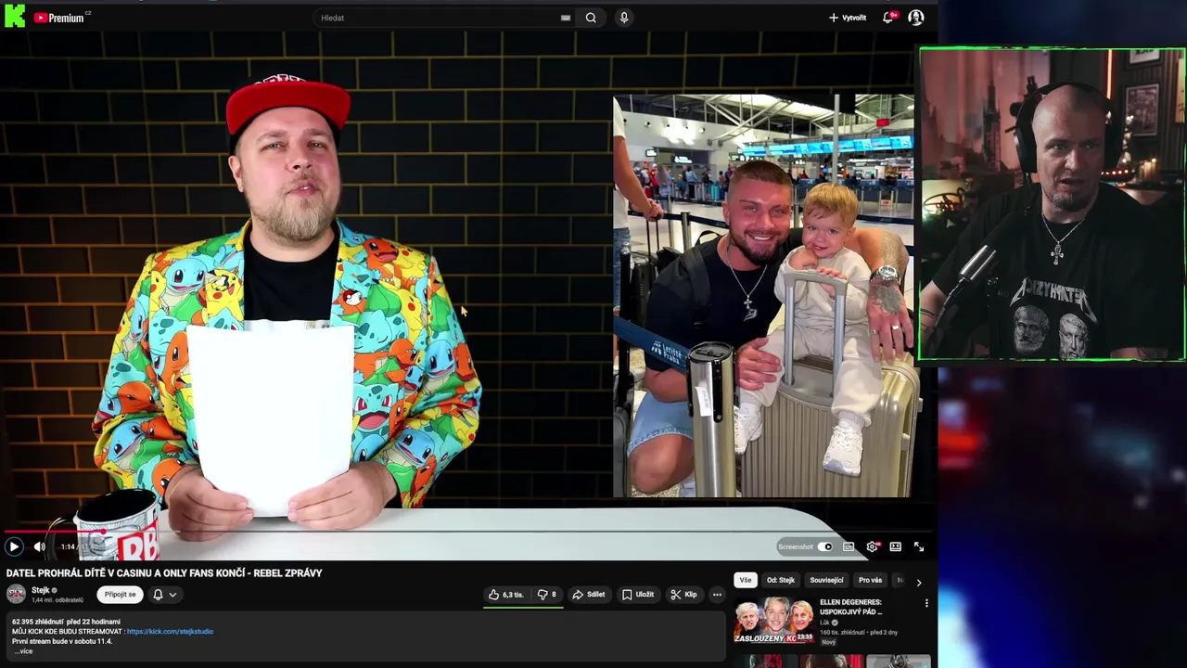Open options menu for Ellen Degeneres video

pos(926,603)
